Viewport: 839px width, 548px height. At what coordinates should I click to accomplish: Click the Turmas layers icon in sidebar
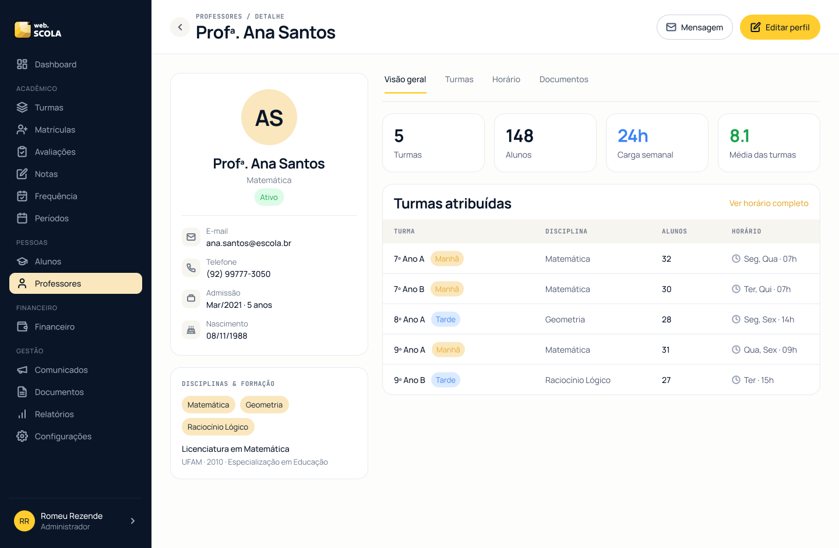point(22,107)
